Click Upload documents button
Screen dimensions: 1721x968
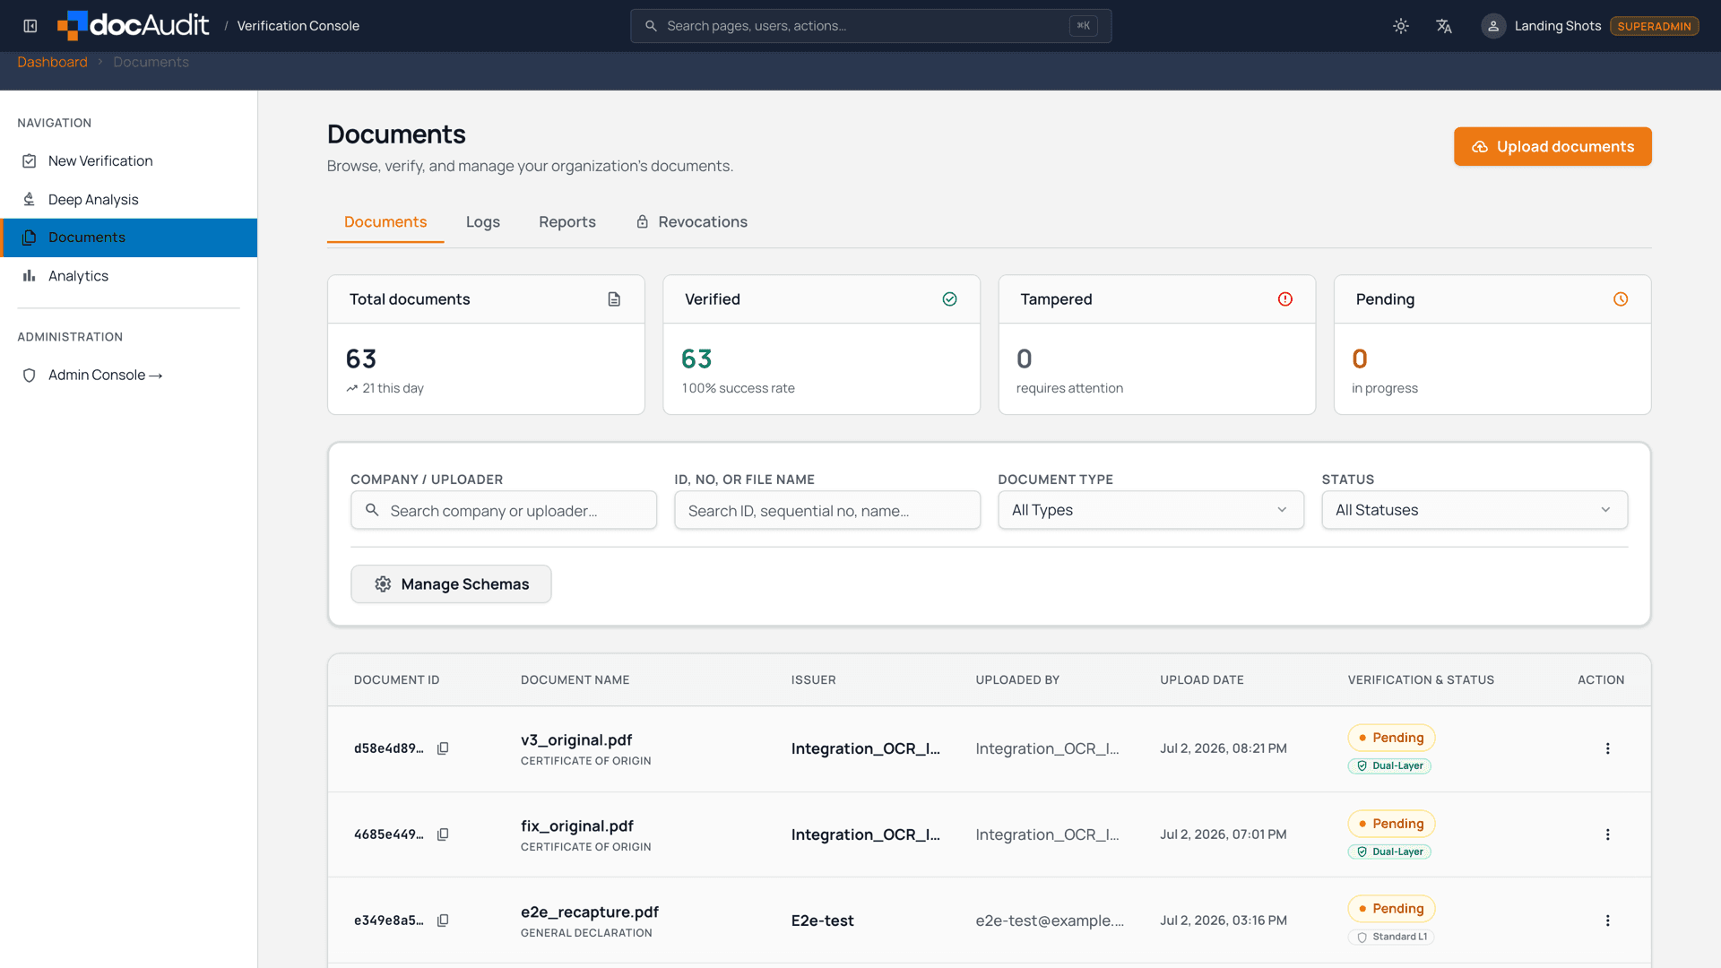[x=1552, y=146]
